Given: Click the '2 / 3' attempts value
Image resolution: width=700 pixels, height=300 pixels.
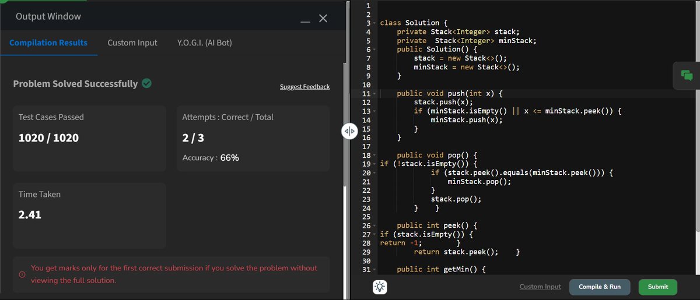Looking at the screenshot, I should (193, 138).
